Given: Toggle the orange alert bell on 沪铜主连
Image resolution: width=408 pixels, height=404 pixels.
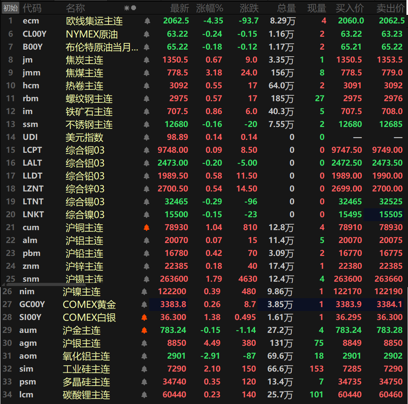Looking at the screenshot, I should (x=147, y=227).
